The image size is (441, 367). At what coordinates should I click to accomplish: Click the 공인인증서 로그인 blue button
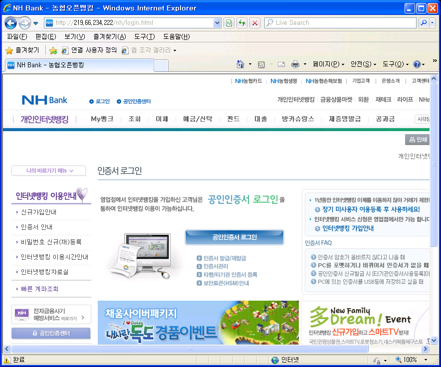pos(234,237)
